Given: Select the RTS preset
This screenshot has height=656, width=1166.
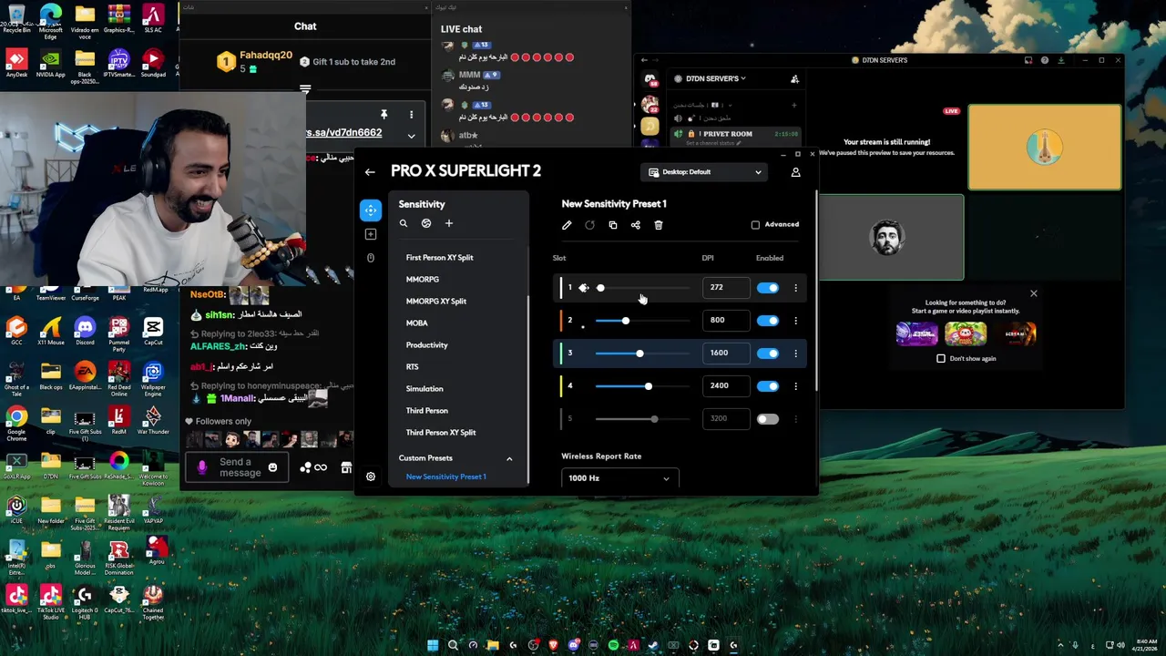Looking at the screenshot, I should point(412,367).
